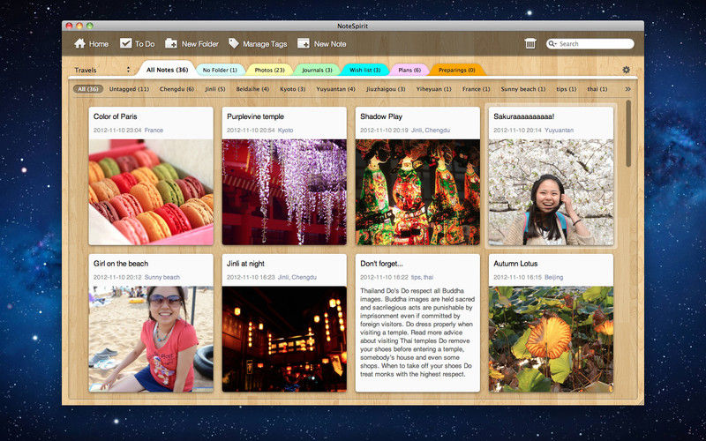Click the search magnifier icon
The width and height of the screenshot is (706, 441).
(552, 43)
